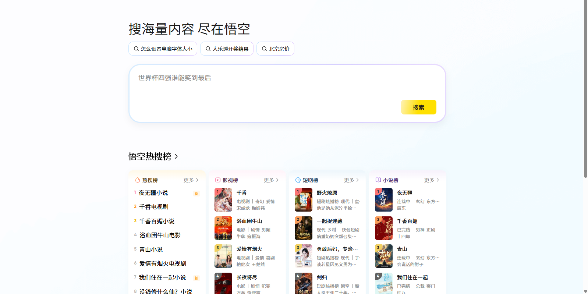
Task: Expand 更多 in the 小说榜 card
Action: pyautogui.click(x=432, y=180)
